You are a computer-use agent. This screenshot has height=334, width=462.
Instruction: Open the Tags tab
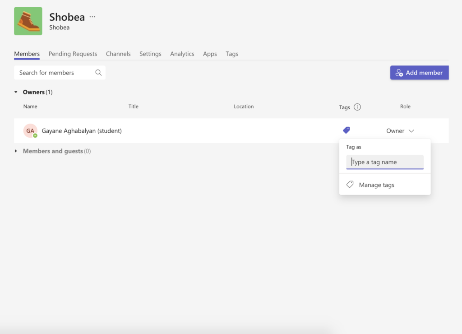[x=232, y=54]
